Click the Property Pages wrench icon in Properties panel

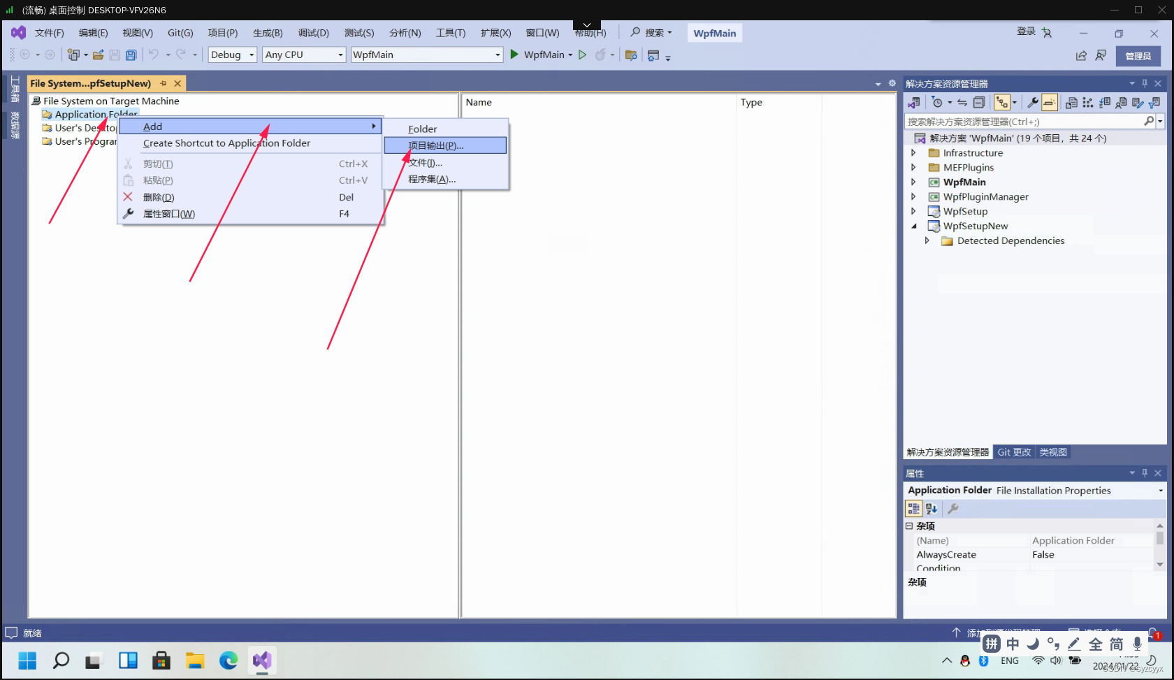(952, 509)
